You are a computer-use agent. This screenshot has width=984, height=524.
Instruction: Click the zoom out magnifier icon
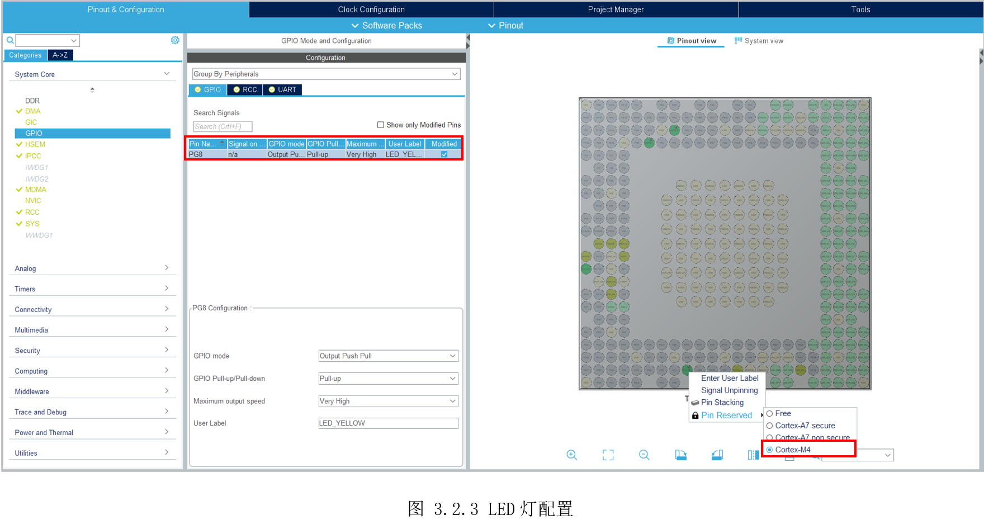[x=644, y=455]
